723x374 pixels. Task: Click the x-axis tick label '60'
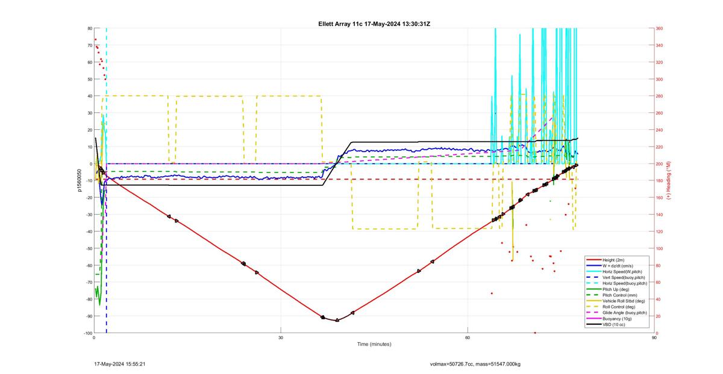(468, 338)
